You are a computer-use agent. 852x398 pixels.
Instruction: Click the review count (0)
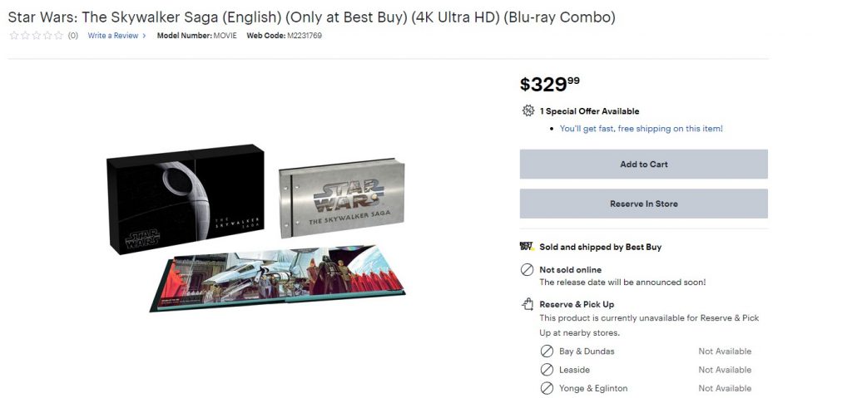pyautogui.click(x=73, y=36)
